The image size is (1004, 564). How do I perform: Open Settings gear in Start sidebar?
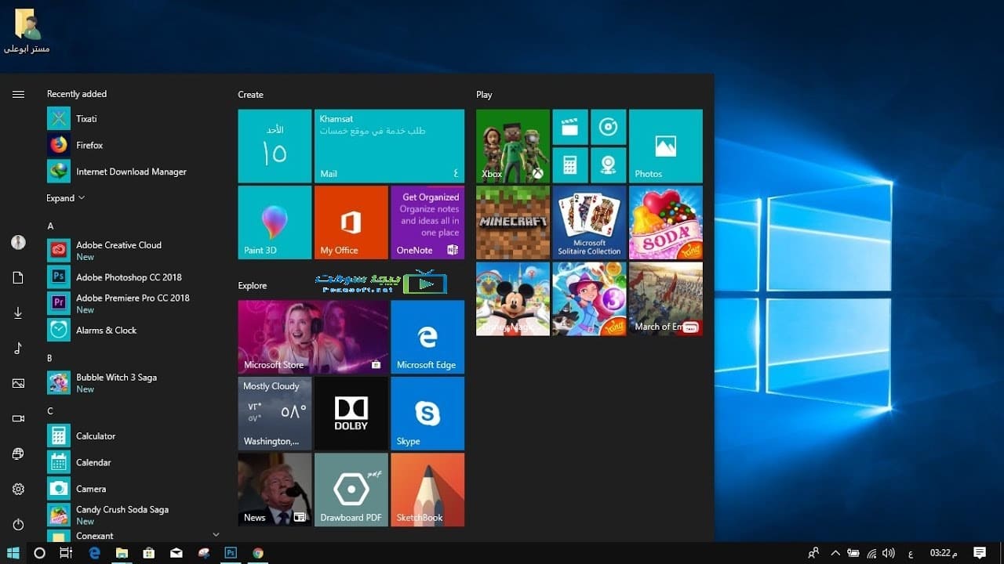(18, 489)
